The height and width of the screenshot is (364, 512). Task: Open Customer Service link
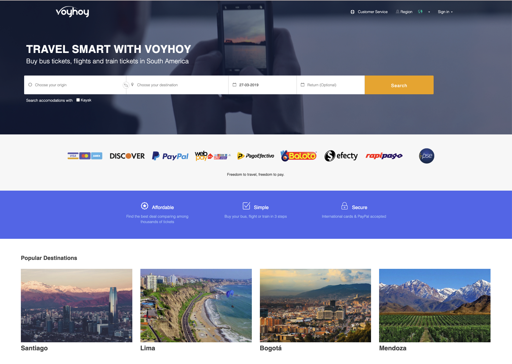[x=369, y=12]
